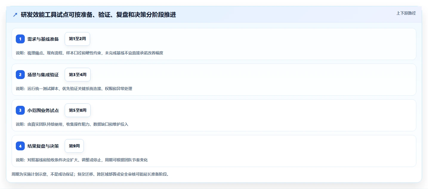Image resolution: width=428 pixels, height=189 pixels.
Task: Select the 第5至8周 pill
Action: [x=78, y=110]
